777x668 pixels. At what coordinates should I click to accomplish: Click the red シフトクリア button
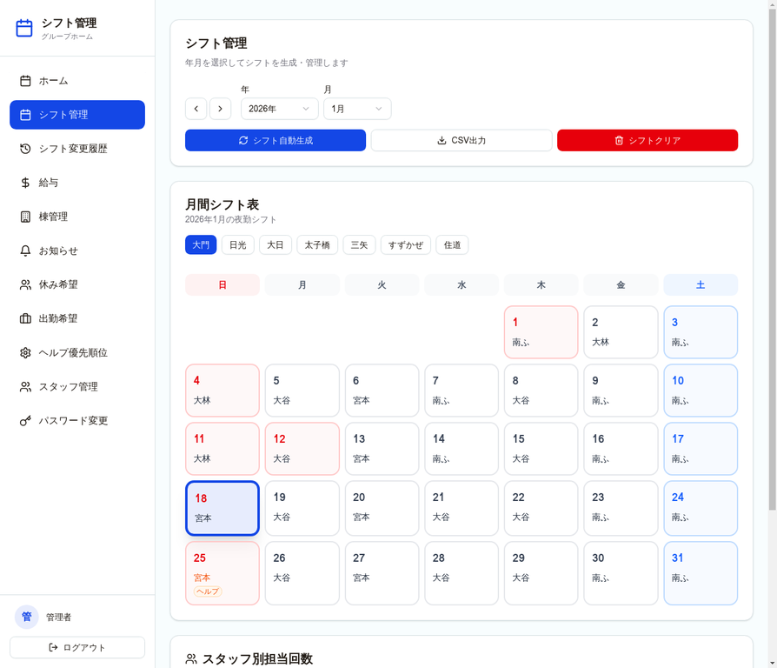click(647, 140)
